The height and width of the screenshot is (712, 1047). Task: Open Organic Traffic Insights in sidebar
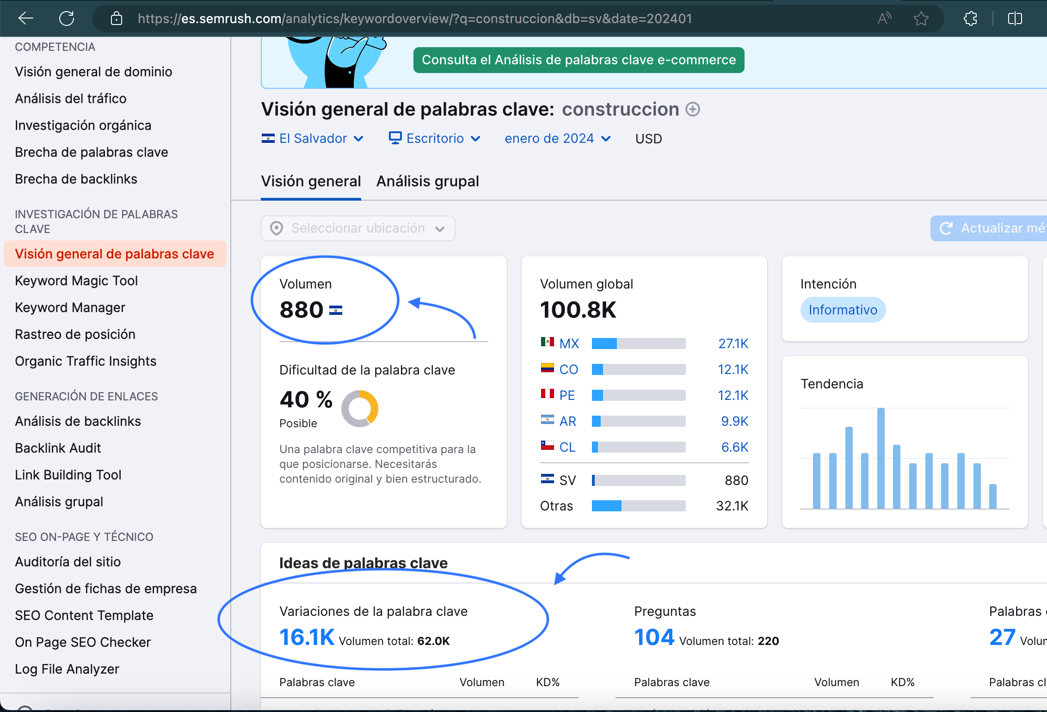tap(86, 361)
